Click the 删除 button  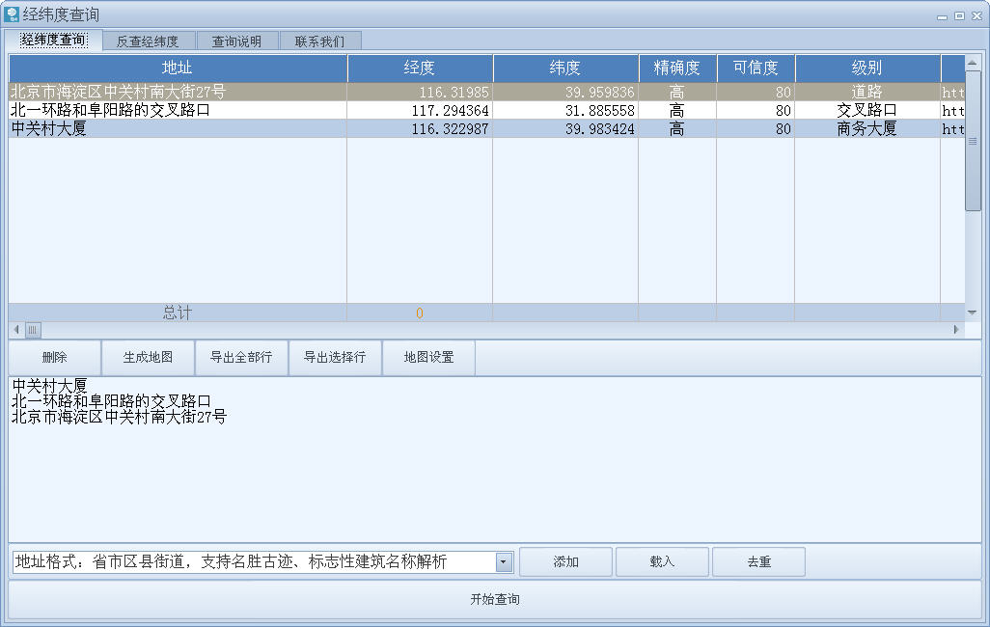54,357
